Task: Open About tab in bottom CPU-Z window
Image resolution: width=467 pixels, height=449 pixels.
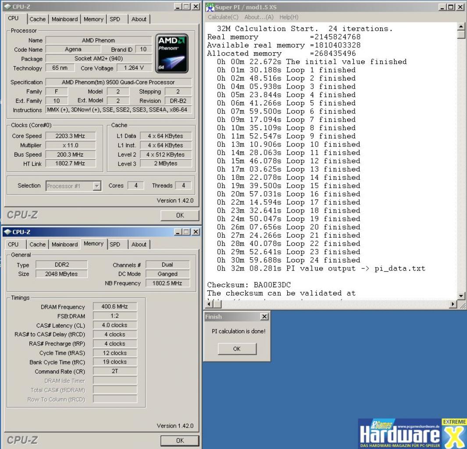Action: click(x=139, y=244)
